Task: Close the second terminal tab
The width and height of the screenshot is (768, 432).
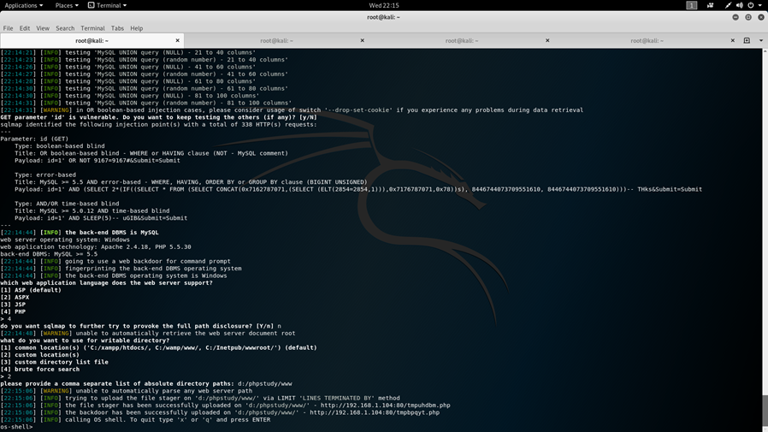Action: 363,41
